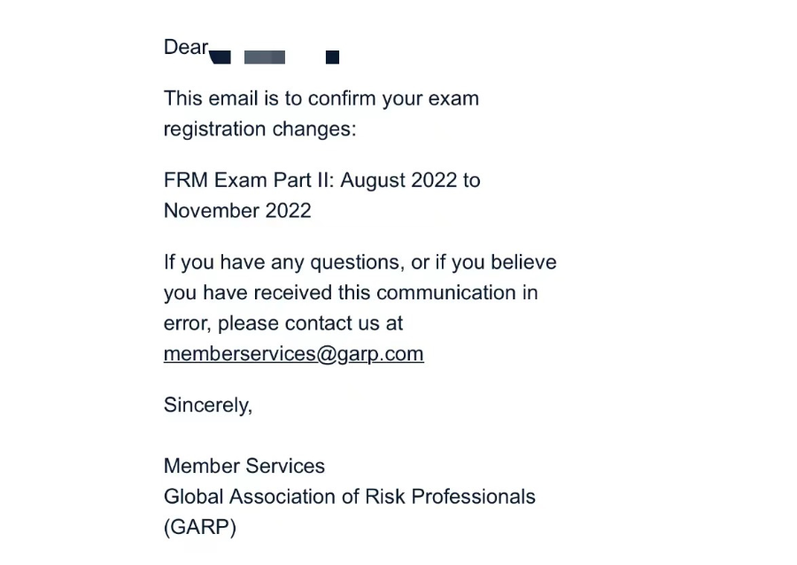Click 'Global Association of Risk Professionals' text
The image size is (797, 565).
tap(349, 497)
